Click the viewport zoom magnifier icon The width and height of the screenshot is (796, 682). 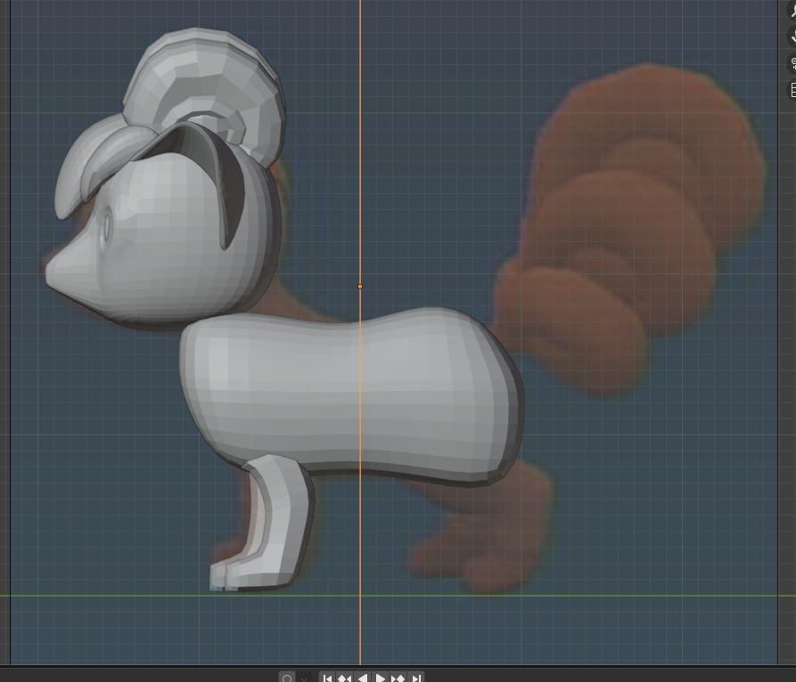[x=792, y=10]
